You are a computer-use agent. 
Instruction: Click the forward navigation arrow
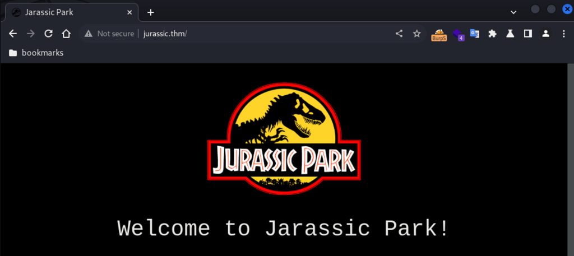pyautogui.click(x=31, y=34)
